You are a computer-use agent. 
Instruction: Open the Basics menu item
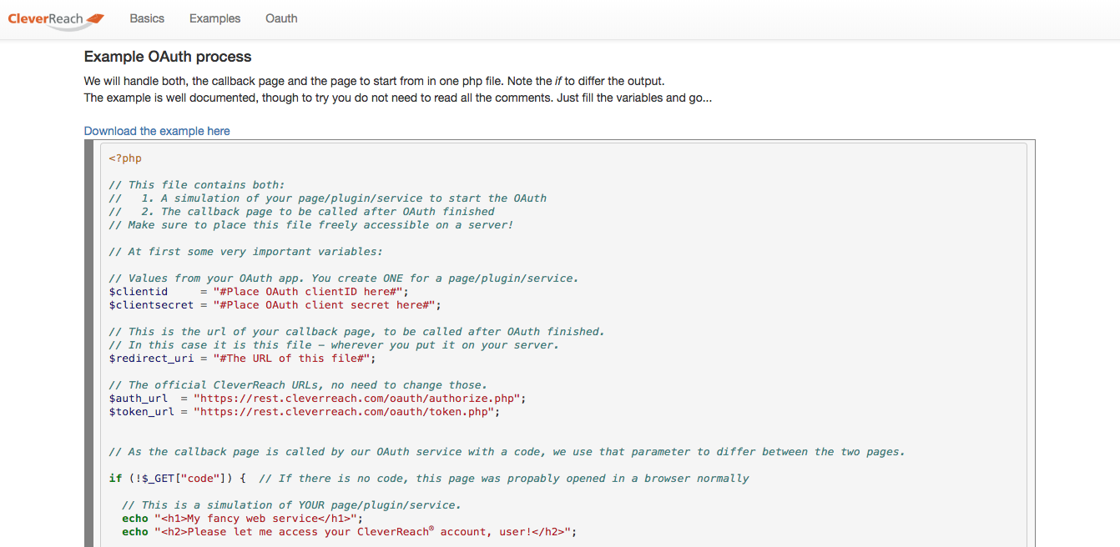point(147,18)
